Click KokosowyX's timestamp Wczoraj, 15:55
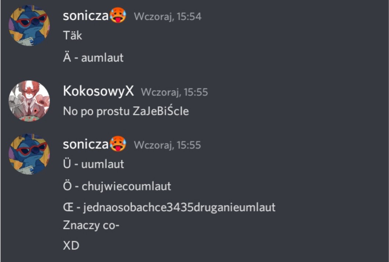This screenshot has height=262, width=389. 174,92
